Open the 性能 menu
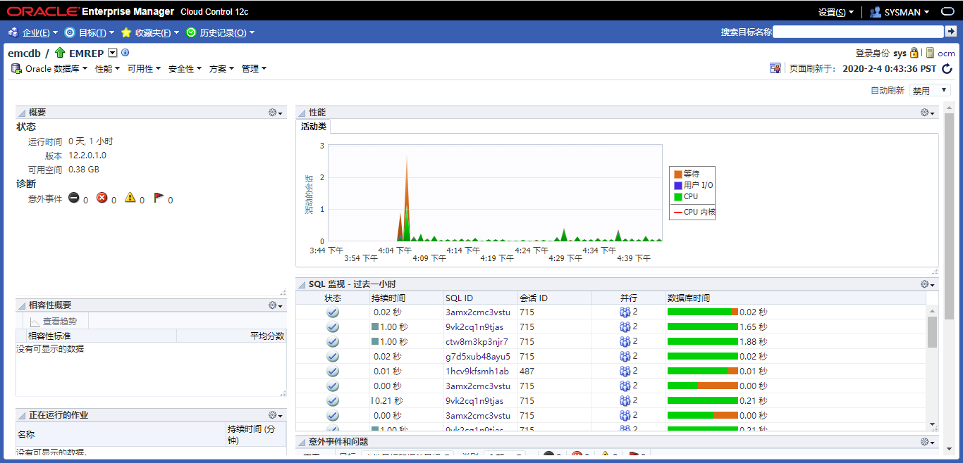 click(108, 69)
